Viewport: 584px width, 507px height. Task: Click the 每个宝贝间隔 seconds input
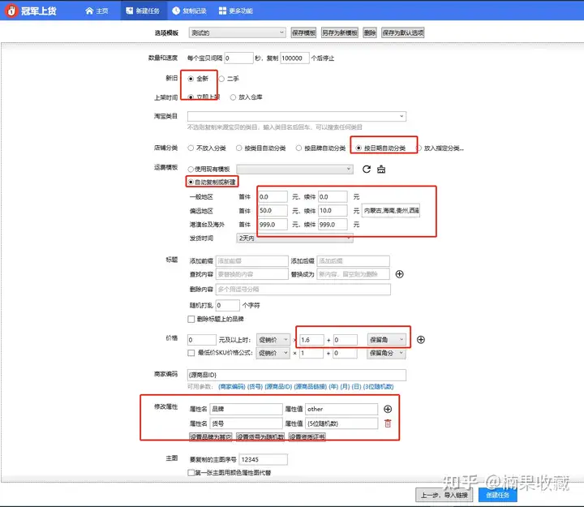pyautogui.click(x=238, y=58)
